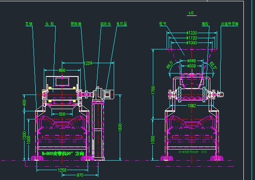Select the 测速传感器 leader label
The width and height of the screenshot is (255, 180).
(230, 24)
